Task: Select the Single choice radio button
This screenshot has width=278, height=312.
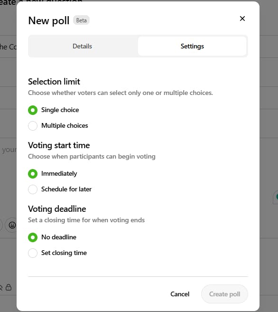Action: tap(33, 110)
